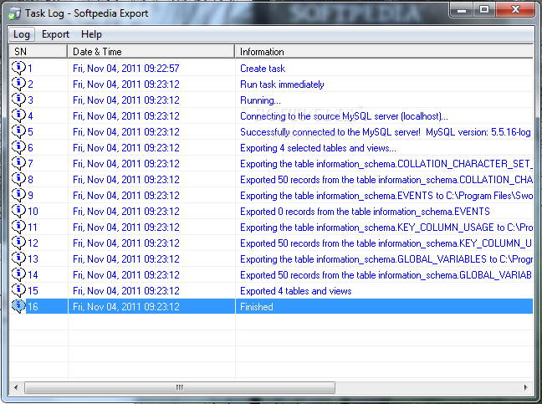
Task: Click the info icon on row 2
Action: click(18, 84)
